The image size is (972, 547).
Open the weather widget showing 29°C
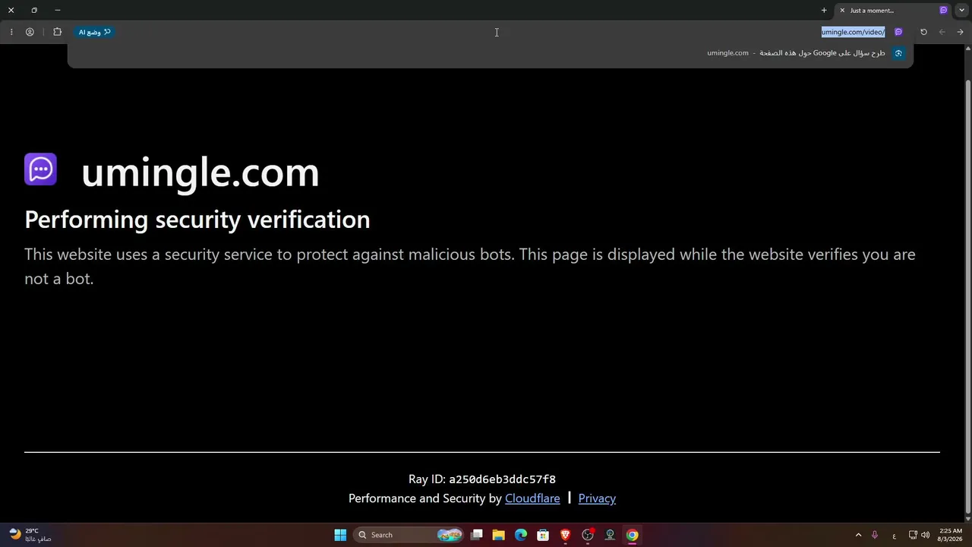coord(30,535)
